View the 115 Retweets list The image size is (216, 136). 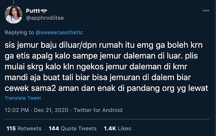point(24,128)
